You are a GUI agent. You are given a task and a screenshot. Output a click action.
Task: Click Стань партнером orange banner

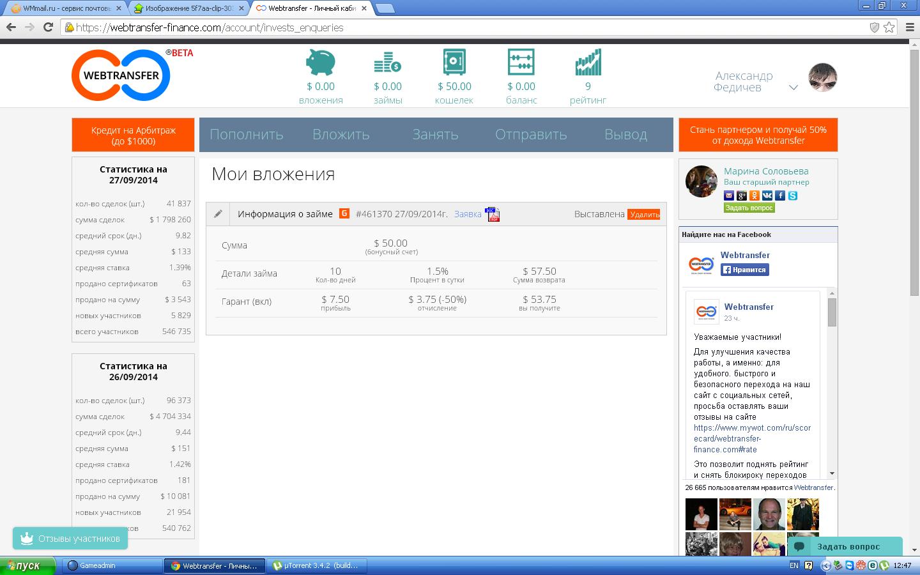coord(758,135)
